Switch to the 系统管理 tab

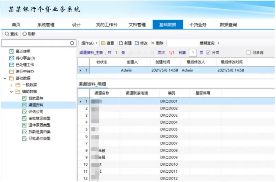[x=46, y=25]
